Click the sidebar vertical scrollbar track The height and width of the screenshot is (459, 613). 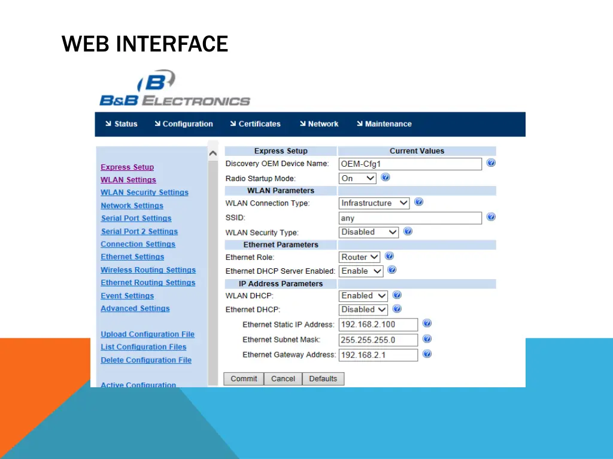click(213, 273)
